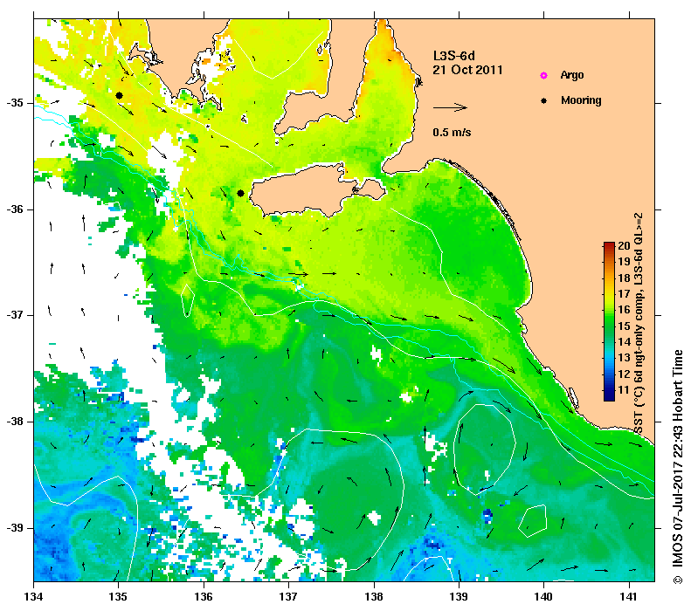This screenshot has height=611, width=691.
Task: Click the IMOS copyright timestamp text
Action: pos(678,467)
